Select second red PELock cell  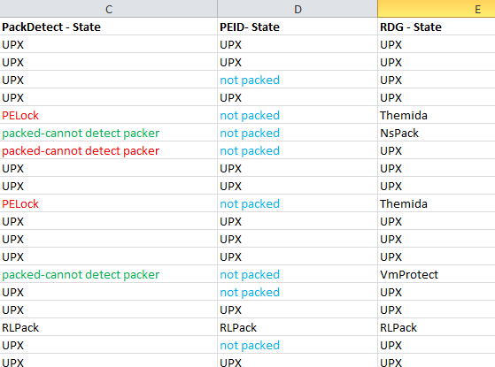point(109,203)
